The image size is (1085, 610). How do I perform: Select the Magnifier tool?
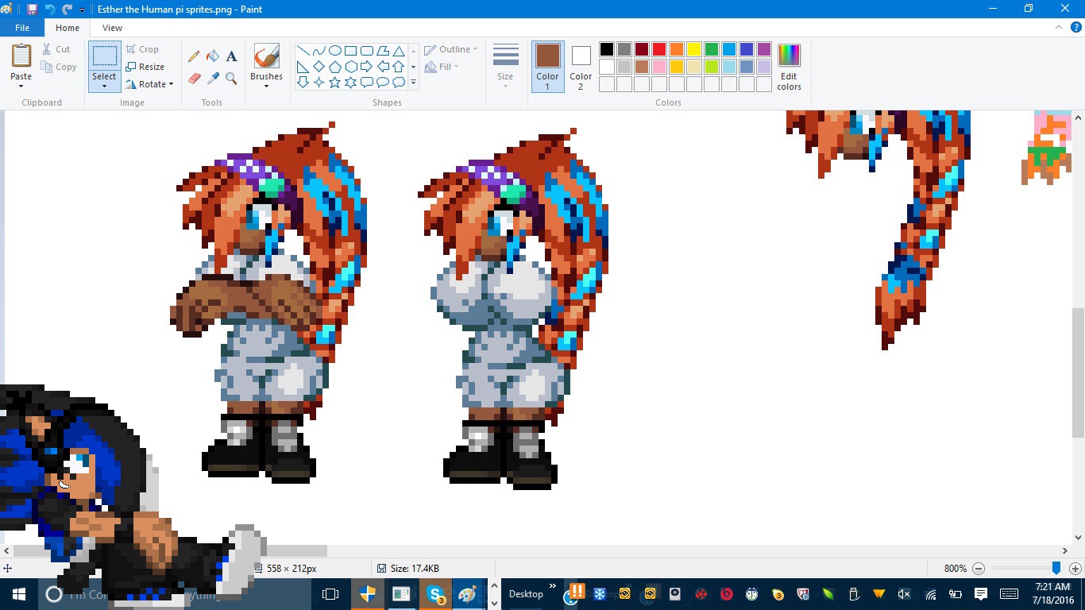[x=231, y=79]
